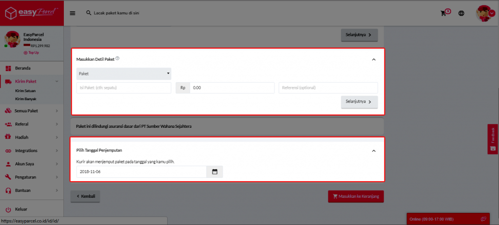
Task: Click the Top Up link
Action: coord(32,52)
